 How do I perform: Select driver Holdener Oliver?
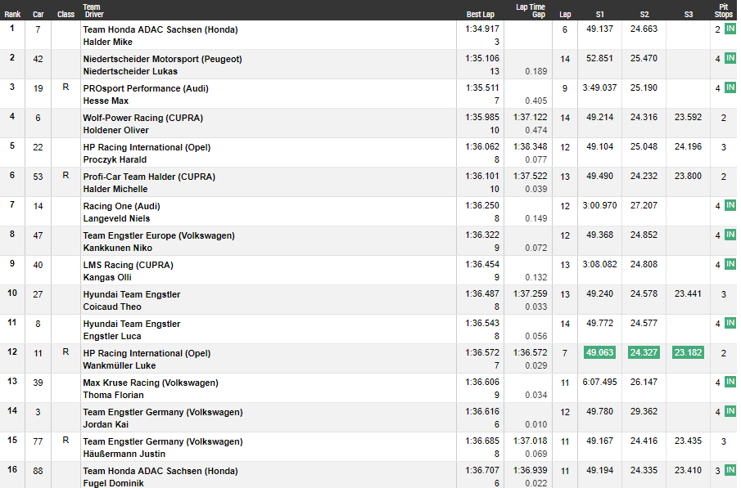click(x=115, y=130)
